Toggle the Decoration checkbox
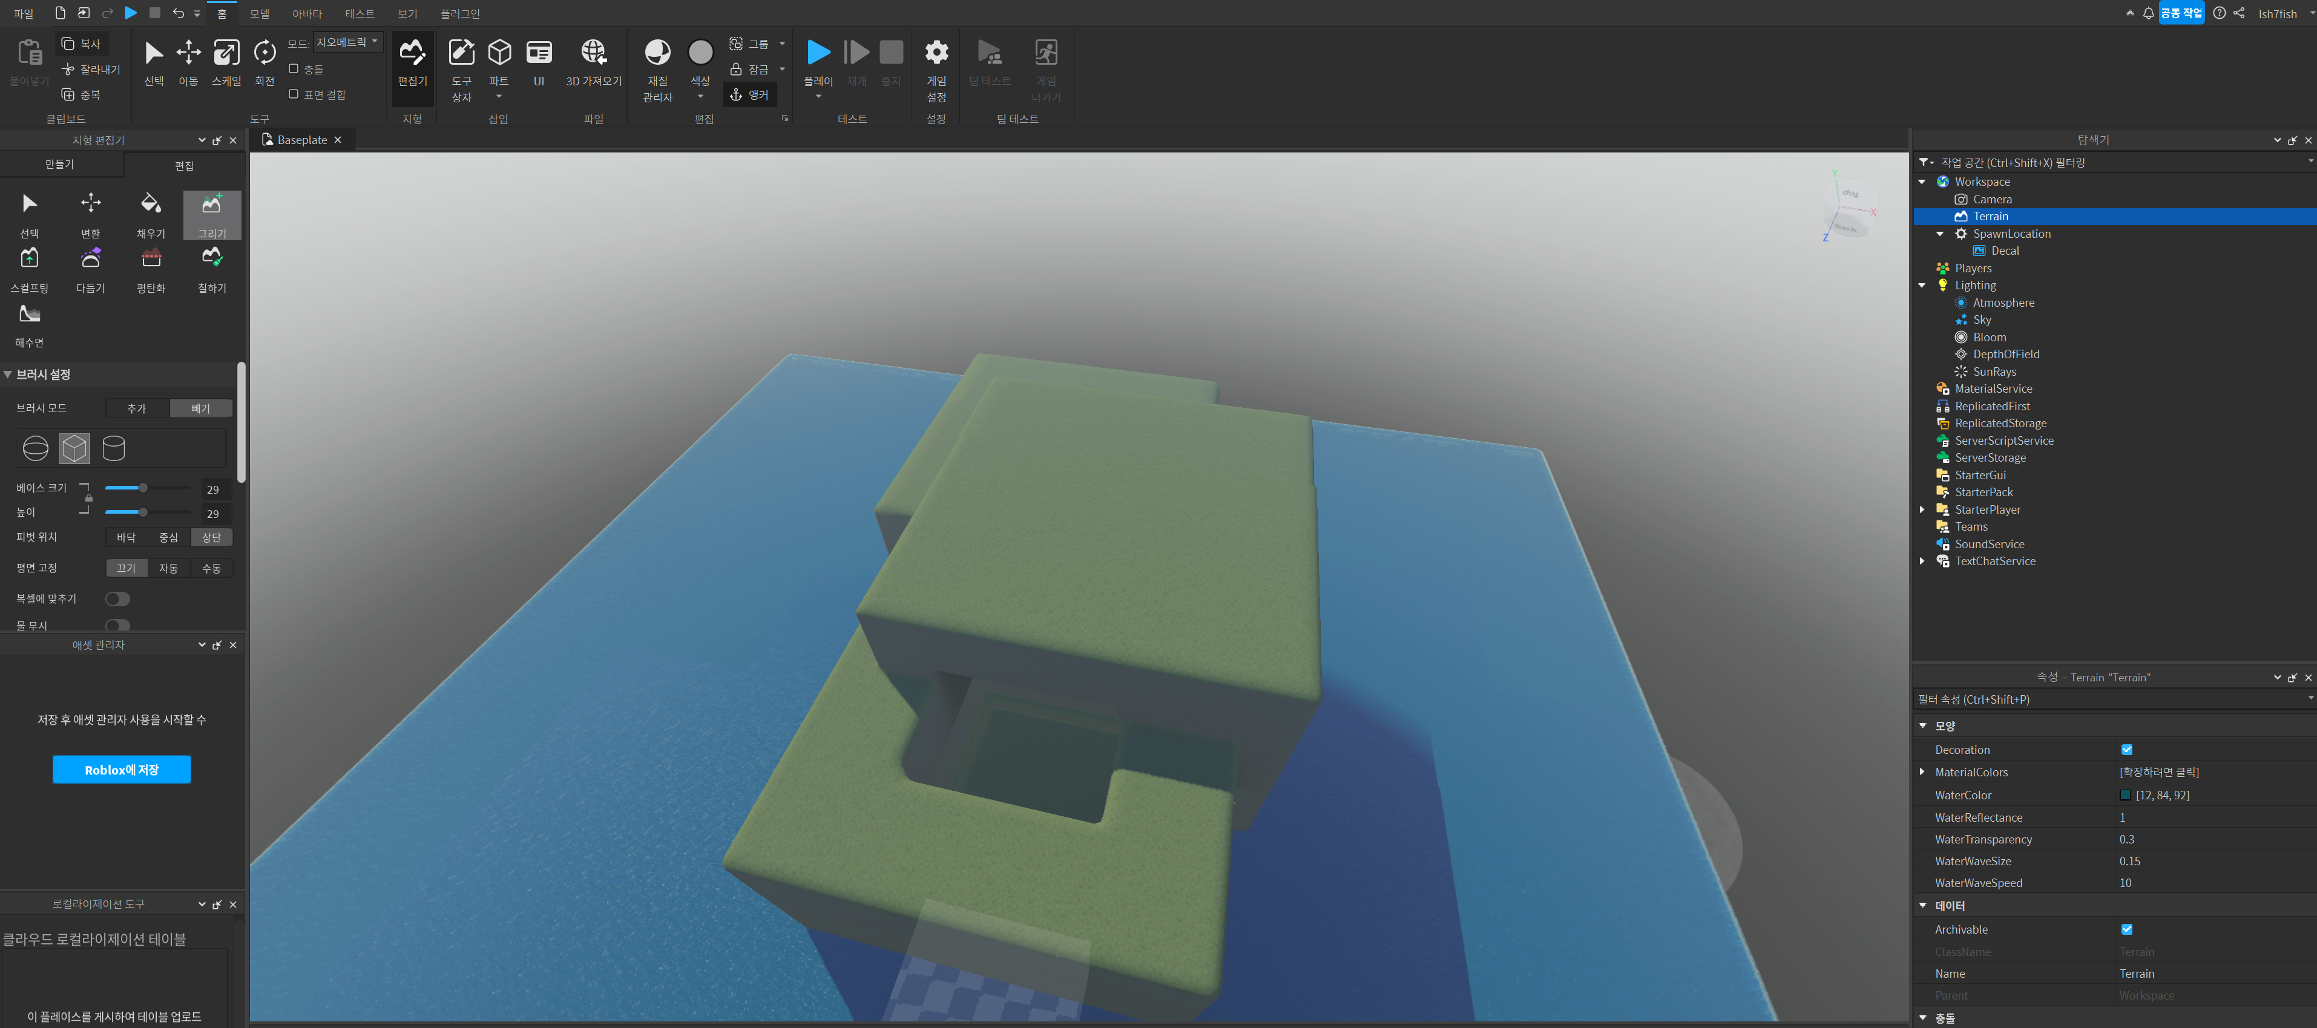This screenshot has height=1028, width=2317. pos(2126,749)
